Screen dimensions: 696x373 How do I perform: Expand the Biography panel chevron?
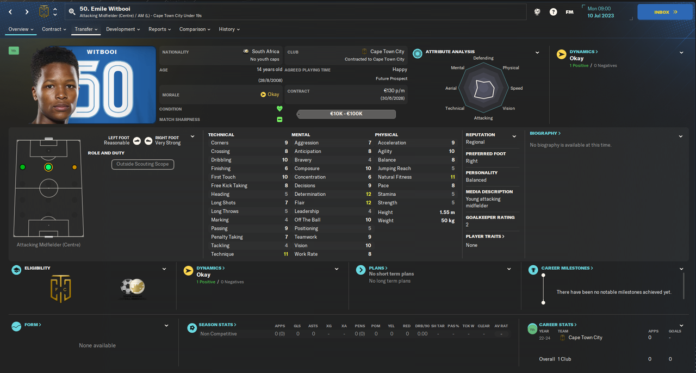pyautogui.click(x=681, y=136)
